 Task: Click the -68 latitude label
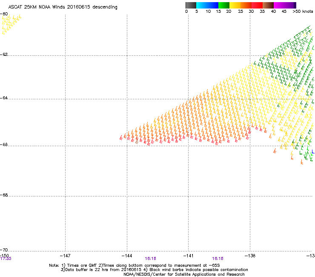(x=4, y=195)
